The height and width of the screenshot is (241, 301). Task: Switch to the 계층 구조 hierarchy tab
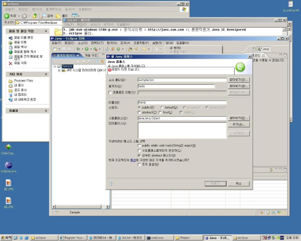(91, 56)
